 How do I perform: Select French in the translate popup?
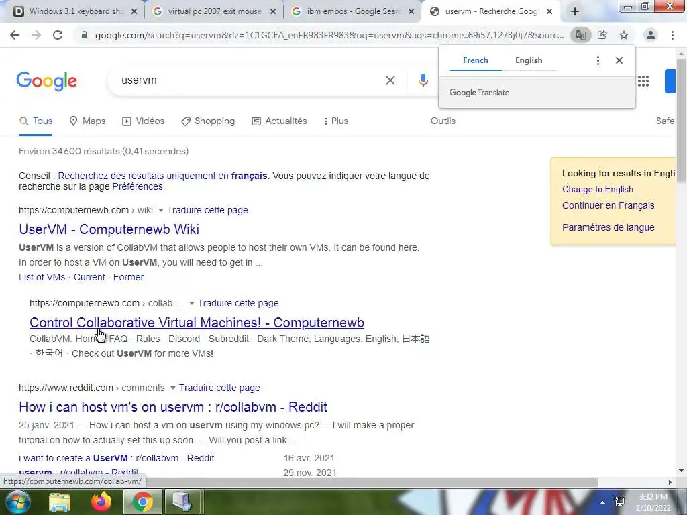[x=476, y=60]
